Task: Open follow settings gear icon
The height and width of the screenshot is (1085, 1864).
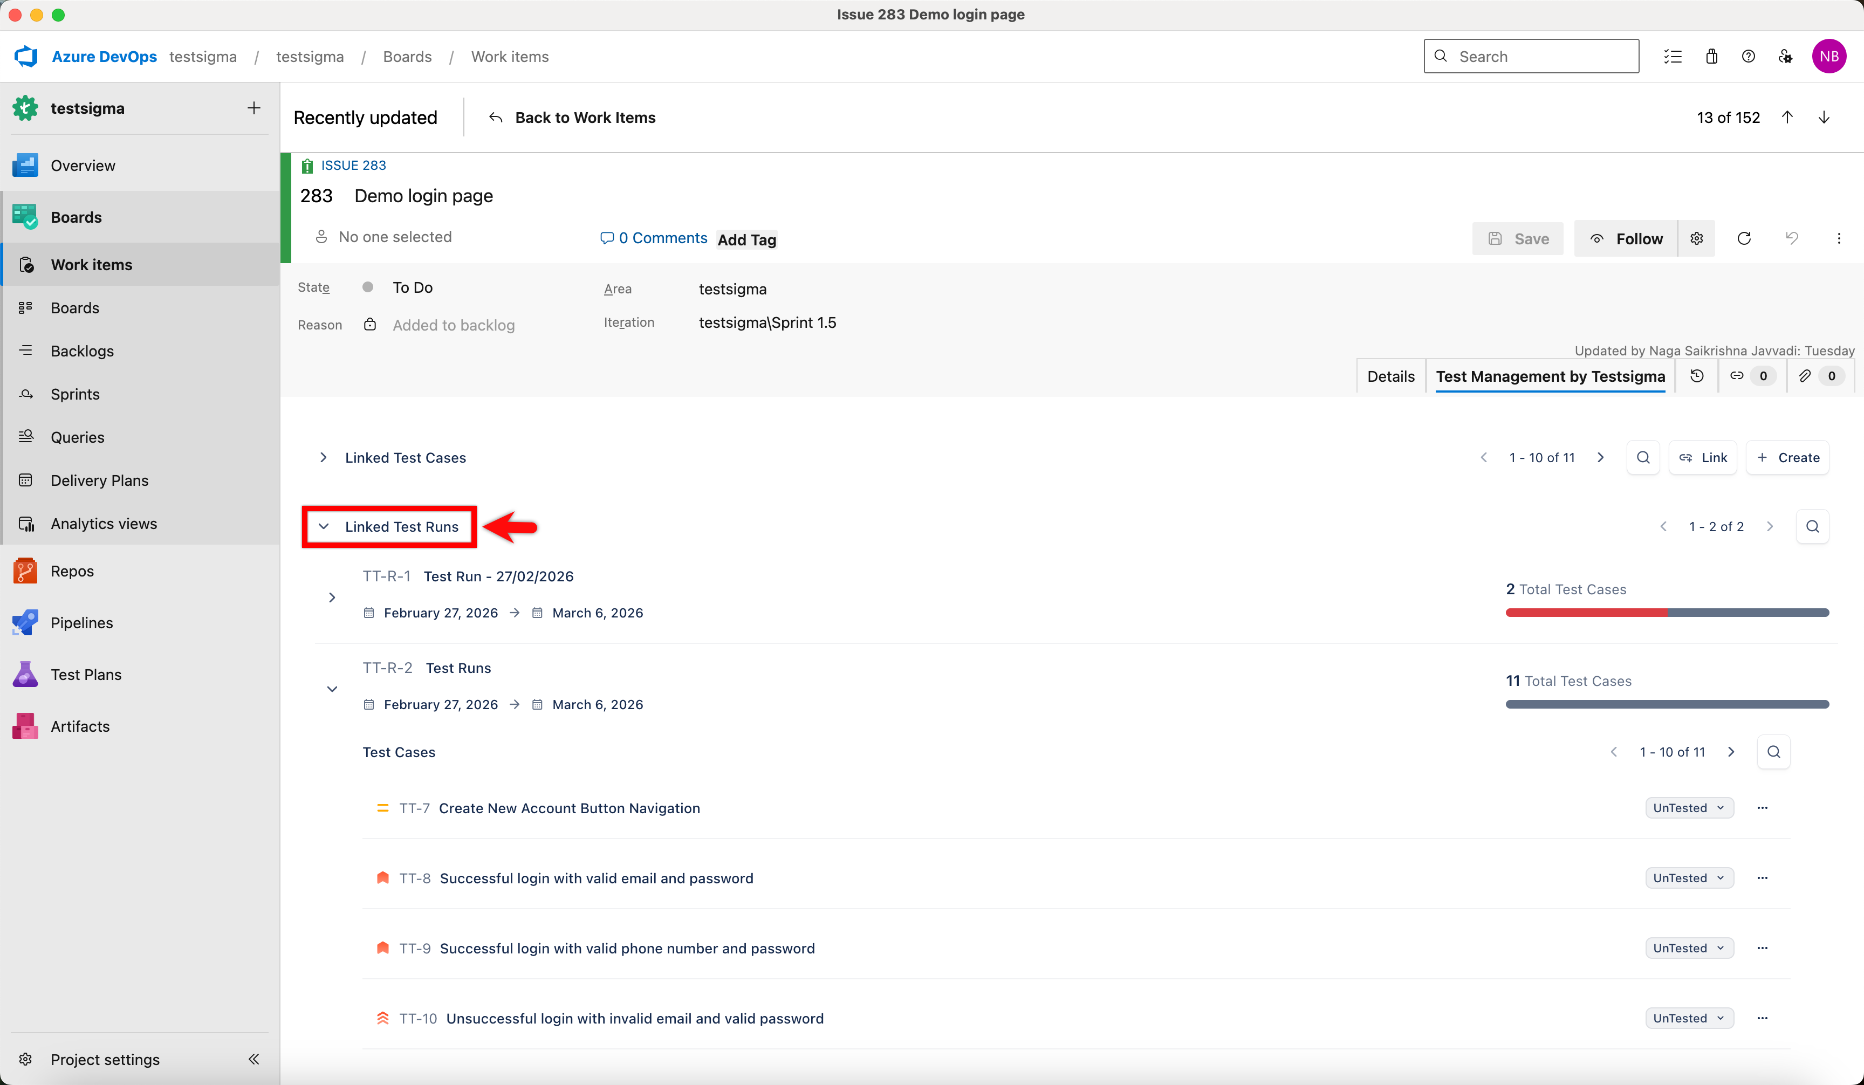Action: click(1697, 238)
